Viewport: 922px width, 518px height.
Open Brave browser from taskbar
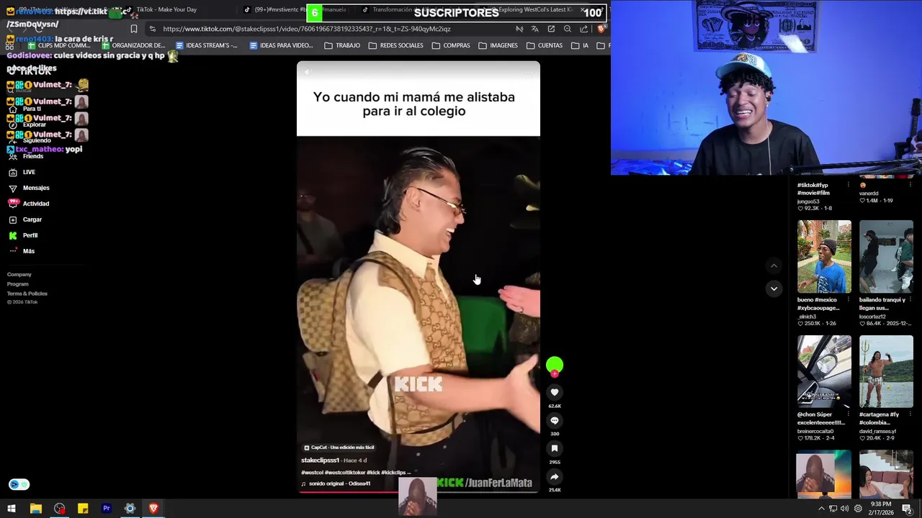click(x=153, y=509)
